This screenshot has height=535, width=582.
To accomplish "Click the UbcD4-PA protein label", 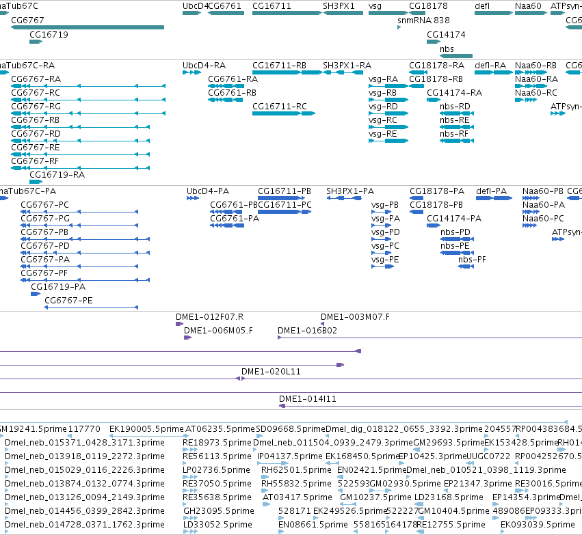I will click(208, 191).
